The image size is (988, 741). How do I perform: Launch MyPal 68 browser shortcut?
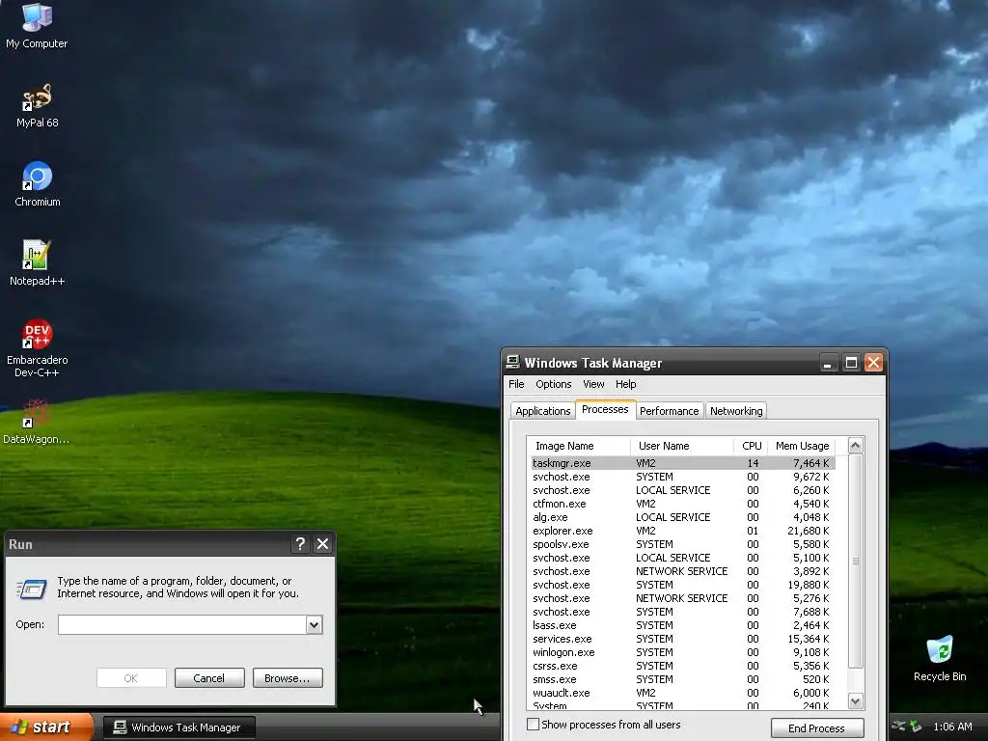37,106
